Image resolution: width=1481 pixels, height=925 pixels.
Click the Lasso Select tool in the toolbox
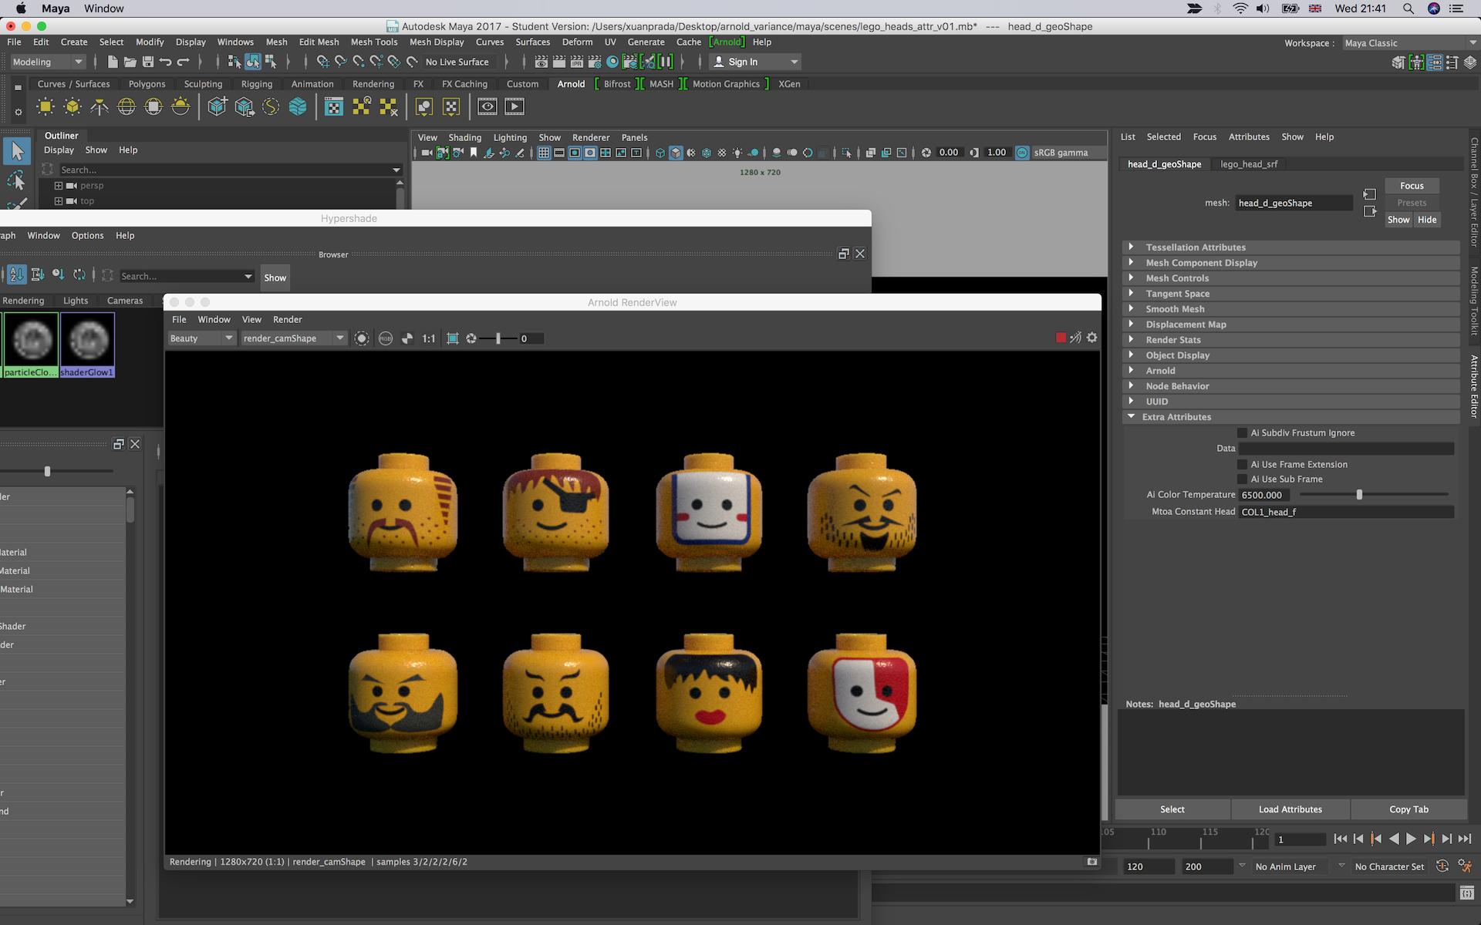tap(17, 181)
